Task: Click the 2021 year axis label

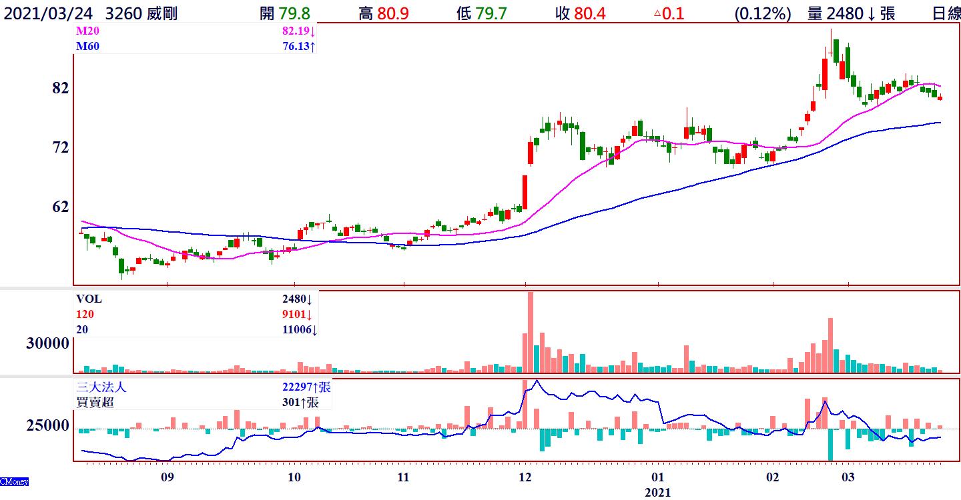Action: (x=658, y=493)
